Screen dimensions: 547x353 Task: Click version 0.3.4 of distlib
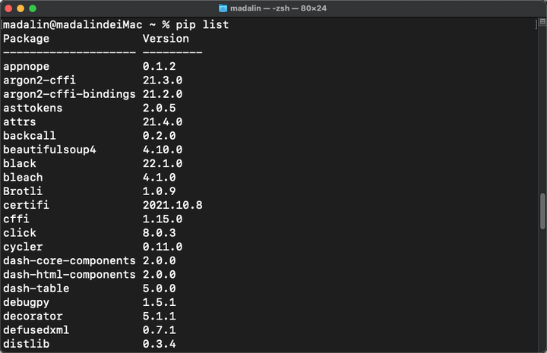coord(159,344)
